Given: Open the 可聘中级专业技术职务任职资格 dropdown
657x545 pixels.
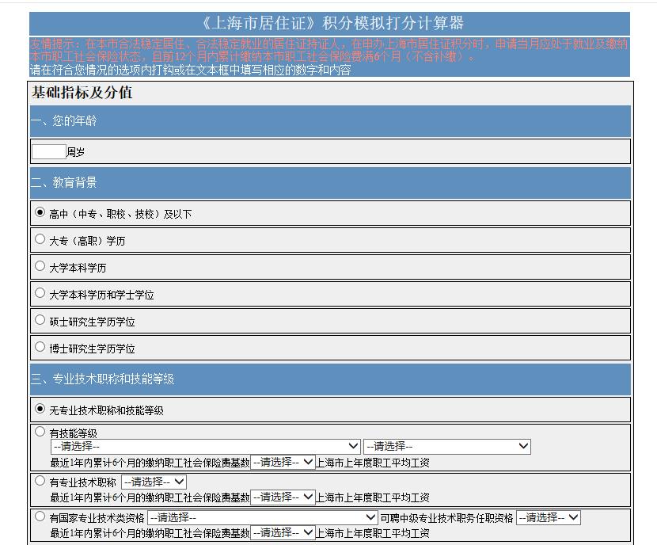Looking at the screenshot, I should [x=548, y=518].
